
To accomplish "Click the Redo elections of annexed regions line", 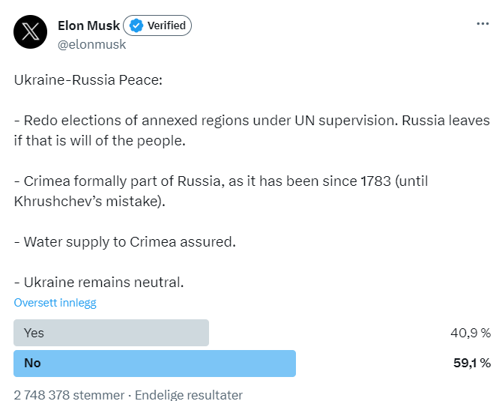I will tap(252, 121).
